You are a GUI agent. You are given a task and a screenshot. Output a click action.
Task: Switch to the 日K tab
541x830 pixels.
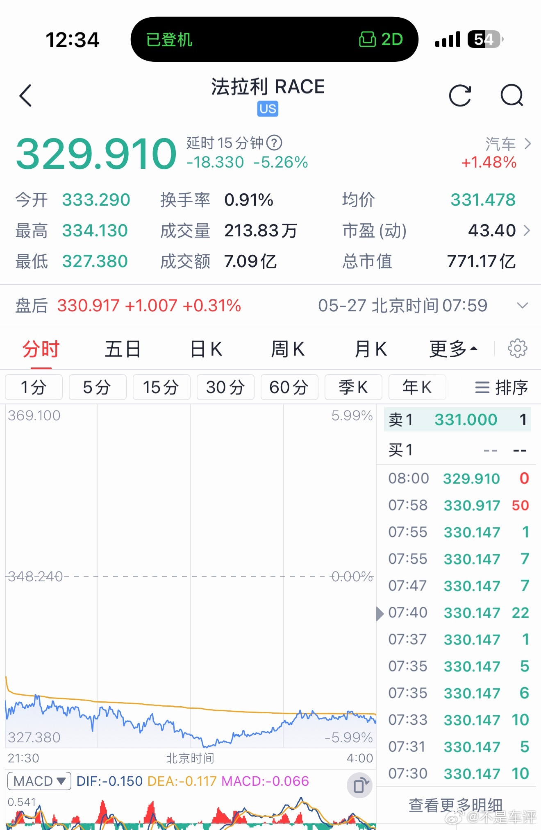click(x=206, y=349)
